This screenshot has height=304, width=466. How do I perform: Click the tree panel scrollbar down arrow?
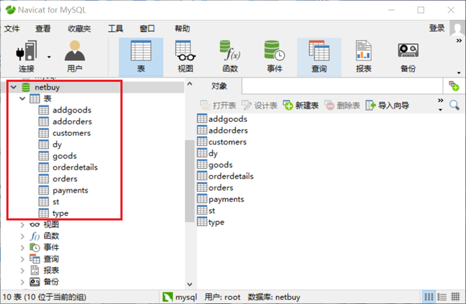coord(190,284)
